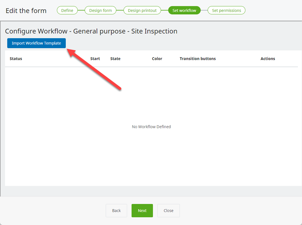Click the No Workflow Defined message
The width and height of the screenshot is (302, 225).
click(152, 127)
